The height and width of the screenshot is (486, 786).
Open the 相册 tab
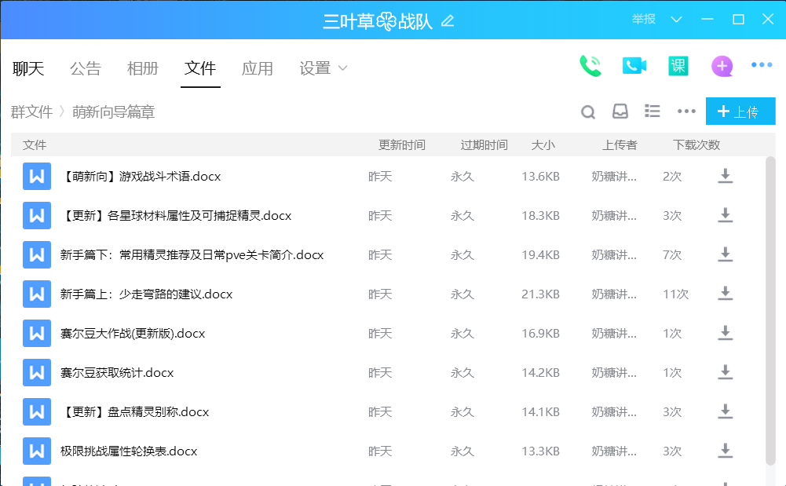coord(142,68)
